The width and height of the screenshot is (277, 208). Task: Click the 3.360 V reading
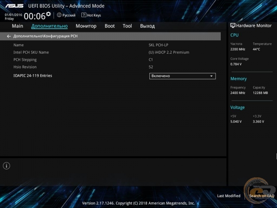coord(258,121)
